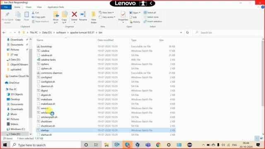Click Copy path in ribbon
This screenshot has height=149, width=265.
[39, 17]
